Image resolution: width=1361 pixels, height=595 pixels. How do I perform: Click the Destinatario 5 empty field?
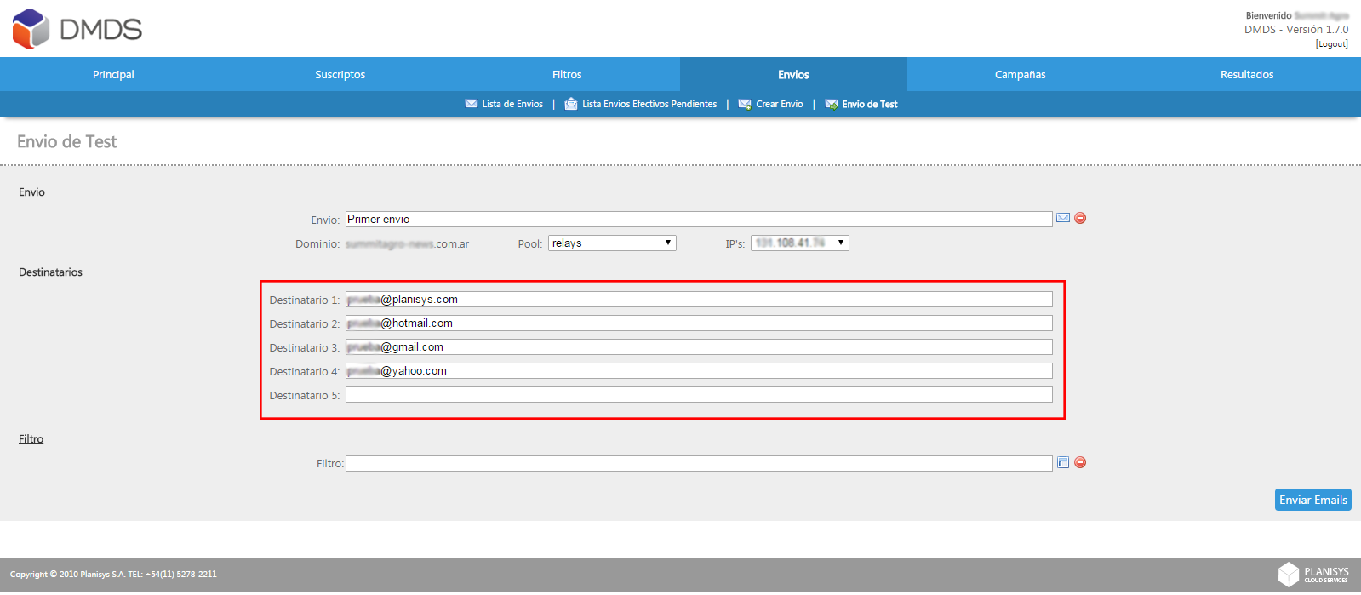pyautogui.click(x=699, y=395)
